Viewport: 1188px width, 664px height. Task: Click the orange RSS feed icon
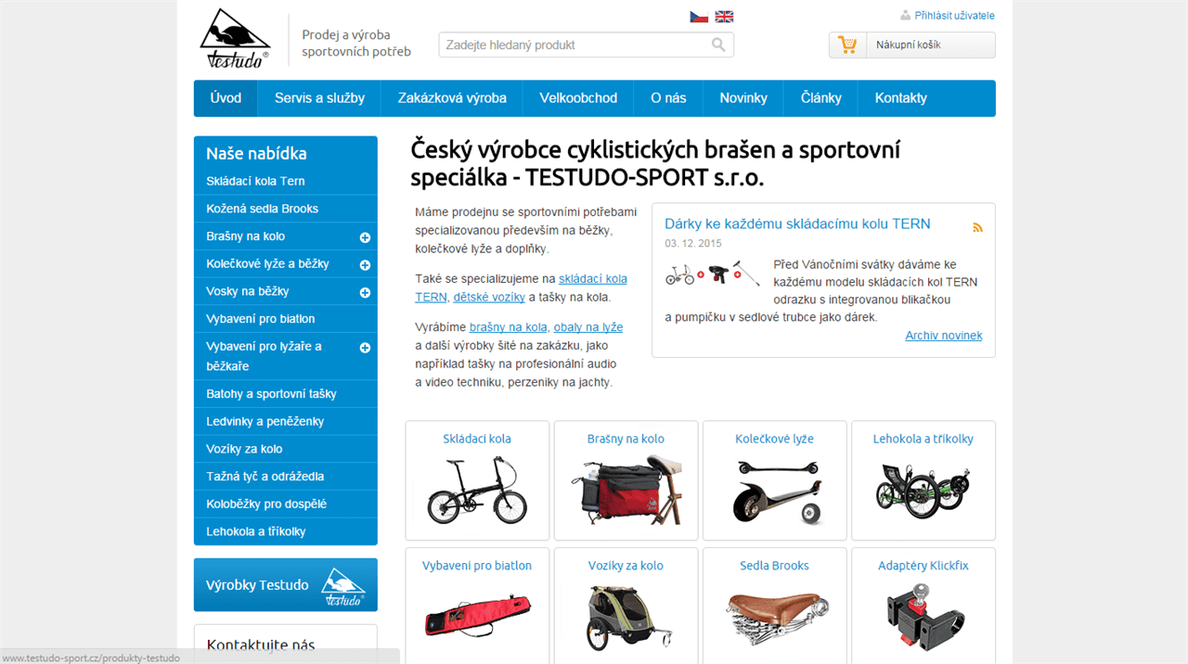(977, 227)
